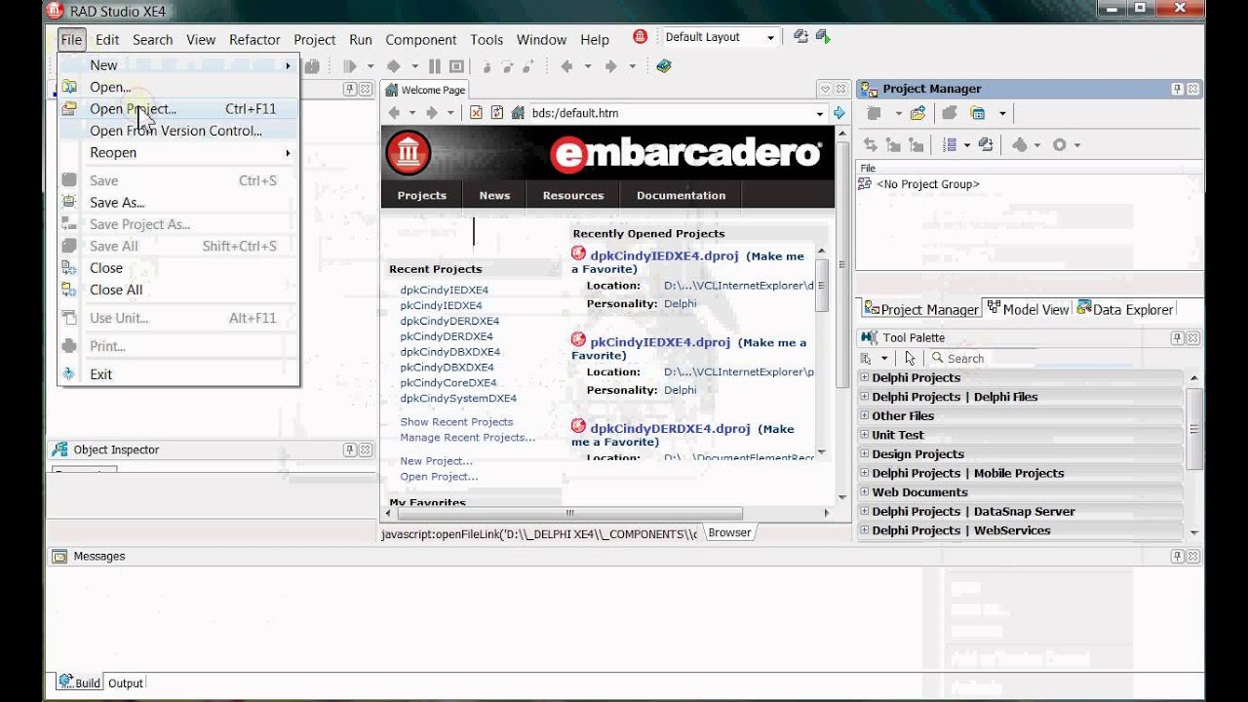Click the Sort list icon in Project Manager
The height and width of the screenshot is (702, 1248).
[x=949, y=144]
